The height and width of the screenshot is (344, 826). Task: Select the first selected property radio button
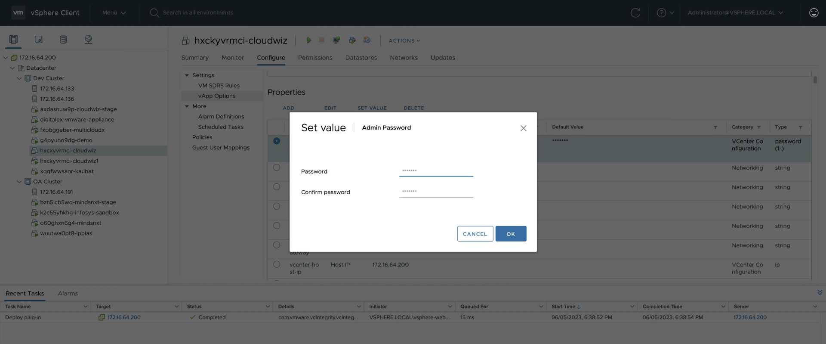tap(277, 141)
